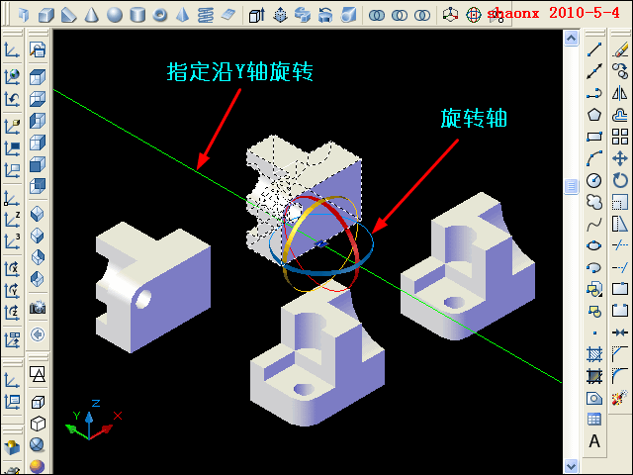Activate the Helix tool
633x475 pixels.
206,15
